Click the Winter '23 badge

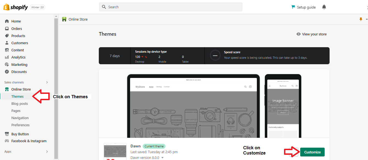[x=37, y=7]
